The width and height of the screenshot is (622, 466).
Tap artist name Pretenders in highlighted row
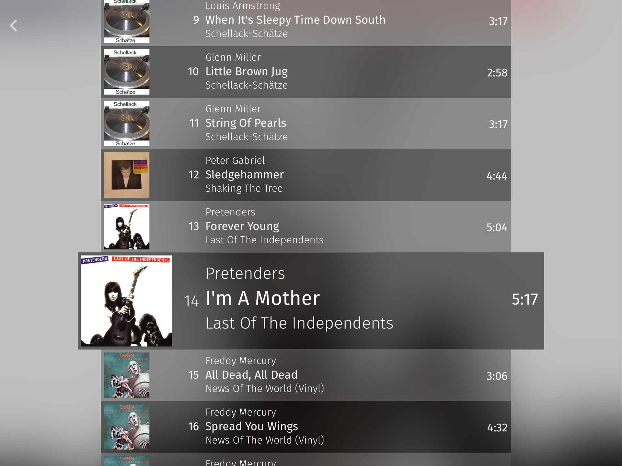245,273
